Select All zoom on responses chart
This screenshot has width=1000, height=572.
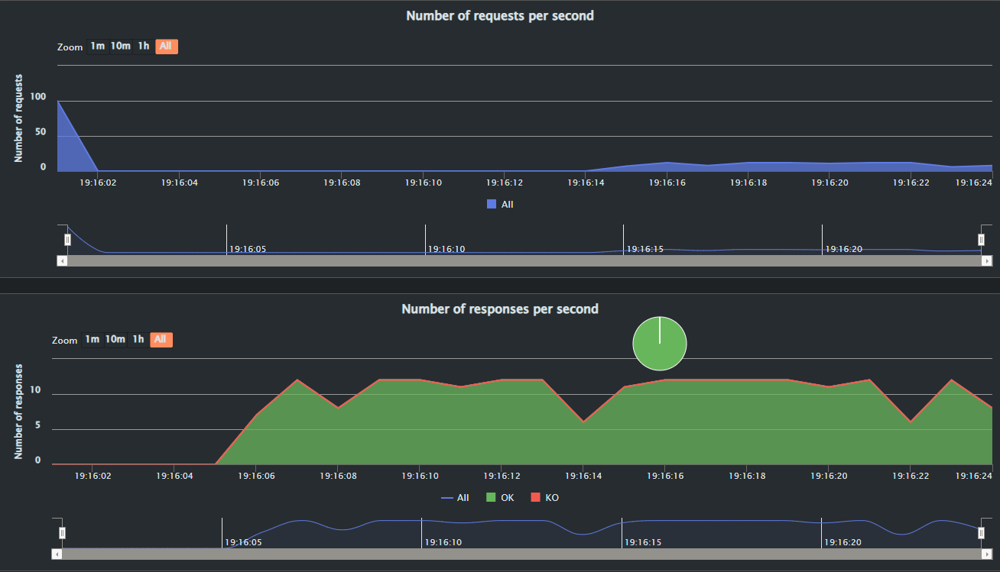click(161, 340)
